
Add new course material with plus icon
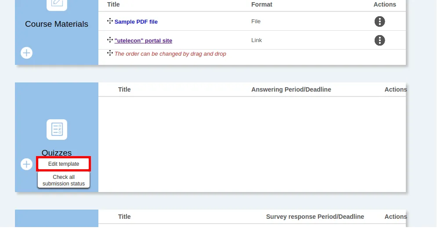tap(27, 53)
